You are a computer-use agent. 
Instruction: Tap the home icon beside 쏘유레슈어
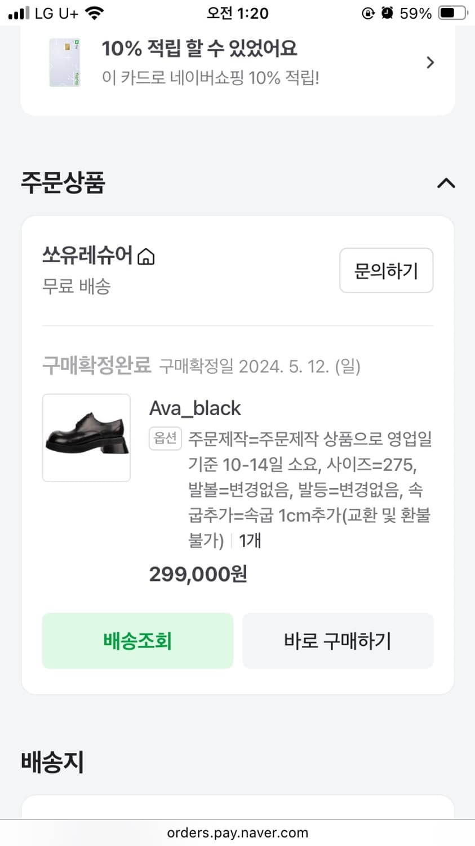tap(146, 257)
